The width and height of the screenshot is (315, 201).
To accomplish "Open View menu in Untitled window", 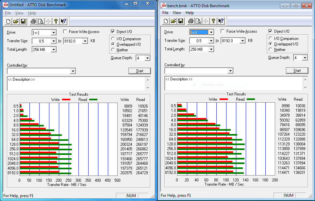I will click(19, 13).
